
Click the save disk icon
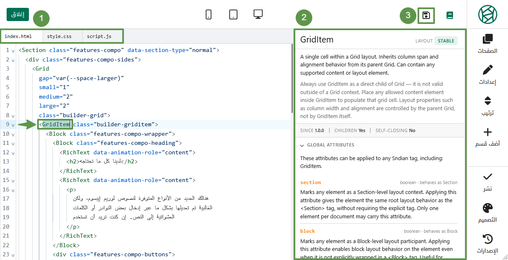426,16
